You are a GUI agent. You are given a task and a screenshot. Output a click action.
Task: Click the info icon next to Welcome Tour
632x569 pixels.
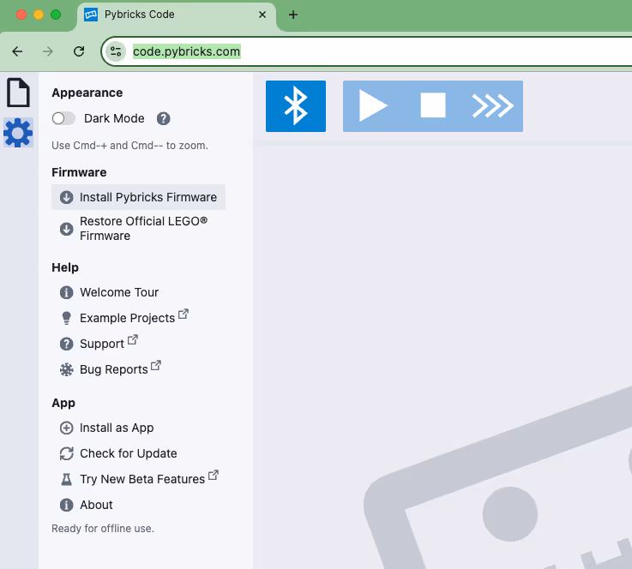coord(67,292)
